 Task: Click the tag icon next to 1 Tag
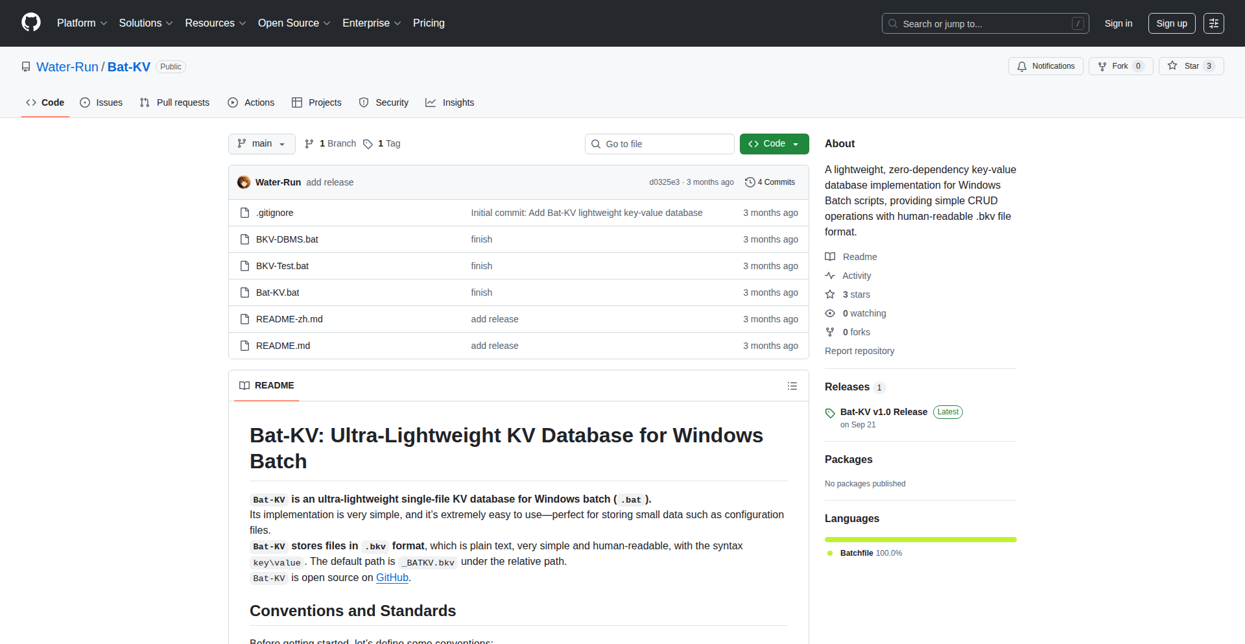tap(368, 144)
